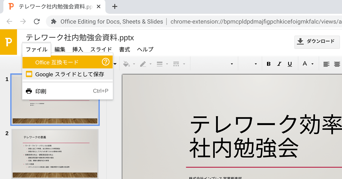Viewport: 342px width, 179px height.
Task: Expand the line dash dropdown arrow
Action: point(184,64)
